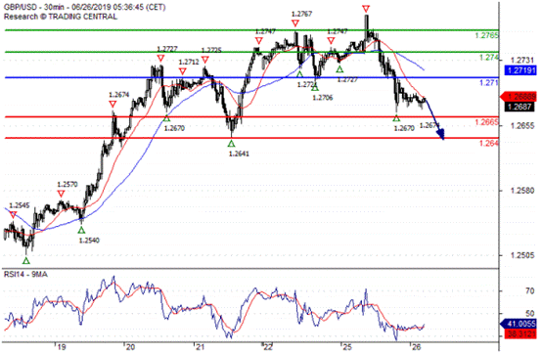The image size is (542, 354).
Task: Click the Research © TRADING CENTRAL credit
Action: point(61,17)
